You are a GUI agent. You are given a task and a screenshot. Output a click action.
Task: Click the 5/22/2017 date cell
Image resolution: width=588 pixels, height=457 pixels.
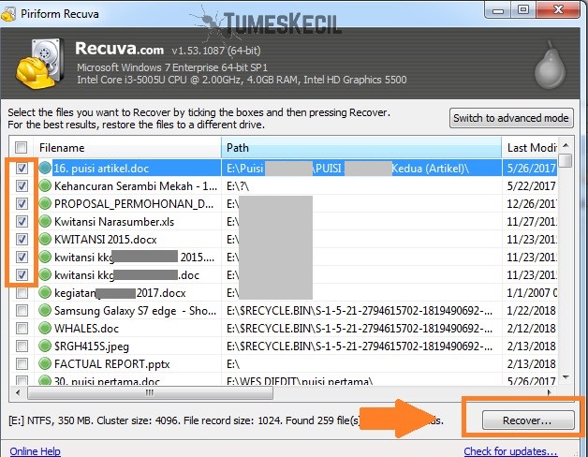coord(531,185)
